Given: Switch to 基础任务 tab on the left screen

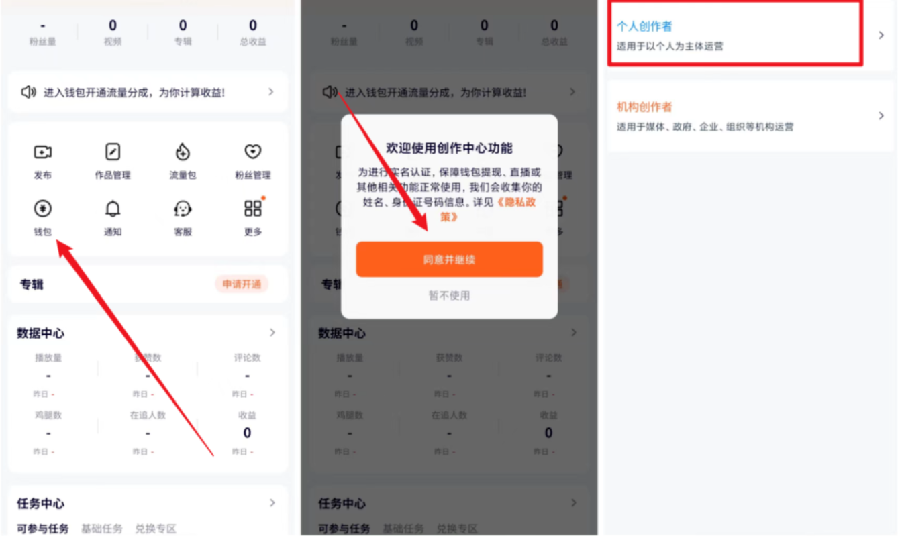Looking at the screenshot, I should (x=101, y=529).
